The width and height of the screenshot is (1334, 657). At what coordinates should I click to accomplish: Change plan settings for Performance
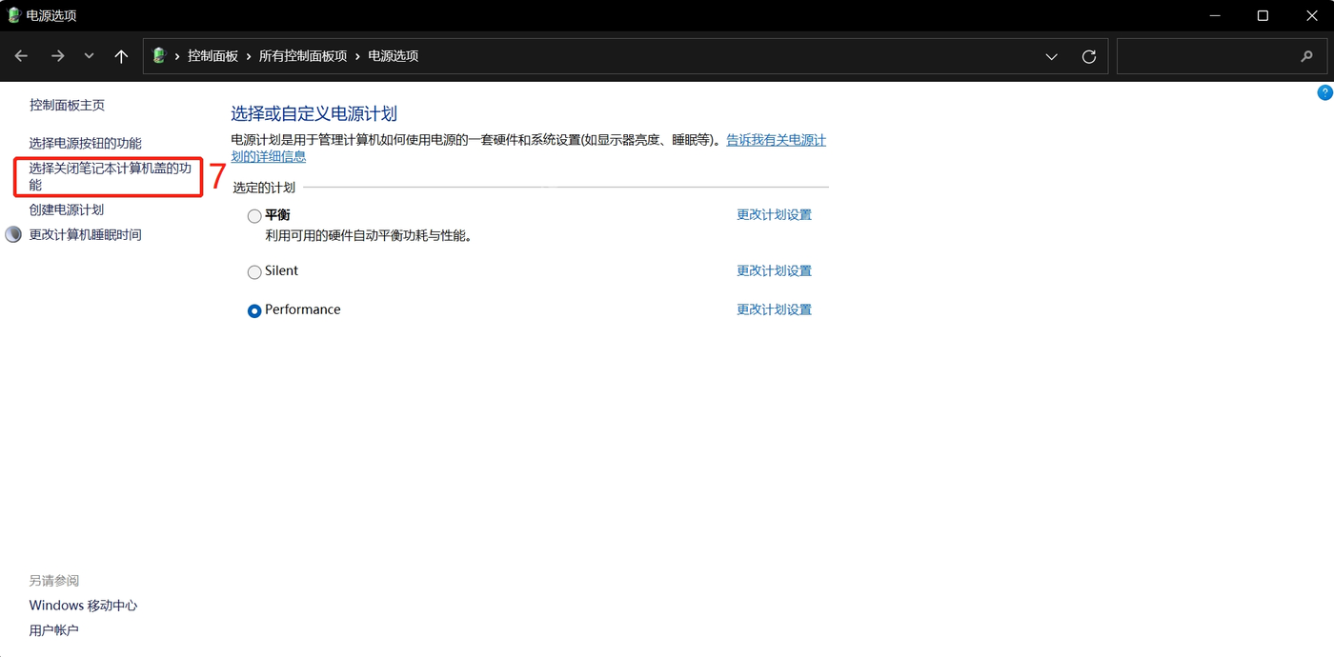(774, 309)
